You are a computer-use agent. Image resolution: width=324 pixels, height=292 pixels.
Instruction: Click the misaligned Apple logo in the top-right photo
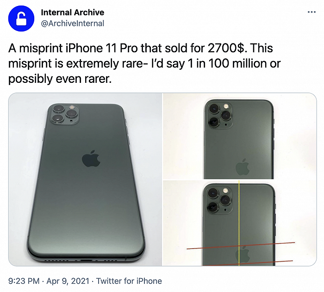[243, 167]
